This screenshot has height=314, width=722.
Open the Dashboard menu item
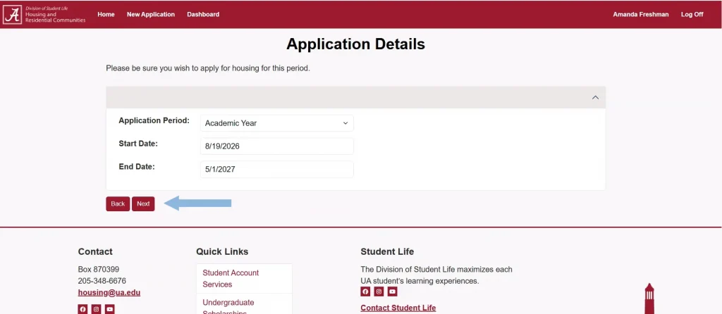click(x=203, y=15)
